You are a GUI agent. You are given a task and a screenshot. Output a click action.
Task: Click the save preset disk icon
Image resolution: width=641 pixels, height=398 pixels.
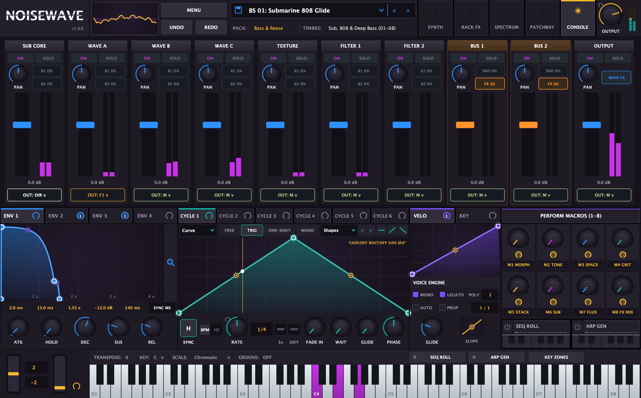coord(238,10)
